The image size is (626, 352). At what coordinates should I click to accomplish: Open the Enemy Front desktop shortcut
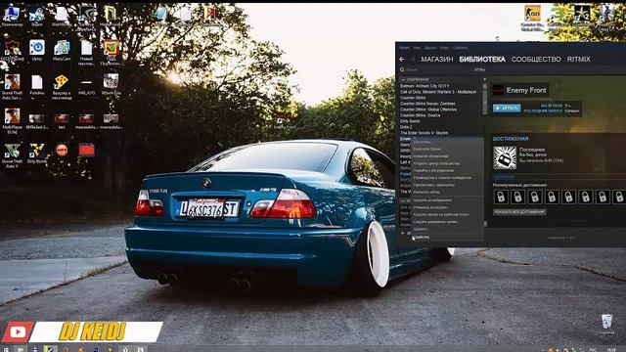point(284,121)
